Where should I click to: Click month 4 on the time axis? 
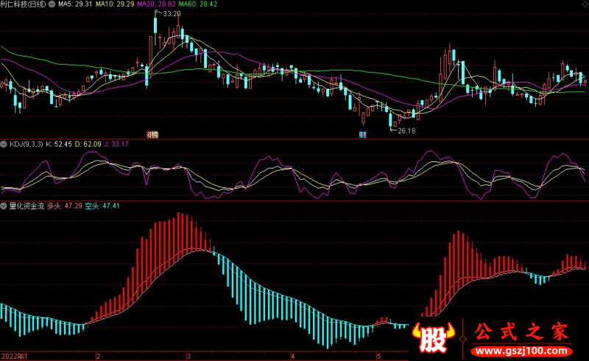[x=292, y=356]
